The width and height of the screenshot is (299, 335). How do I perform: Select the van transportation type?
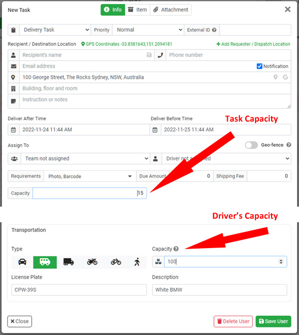[45, 262]
